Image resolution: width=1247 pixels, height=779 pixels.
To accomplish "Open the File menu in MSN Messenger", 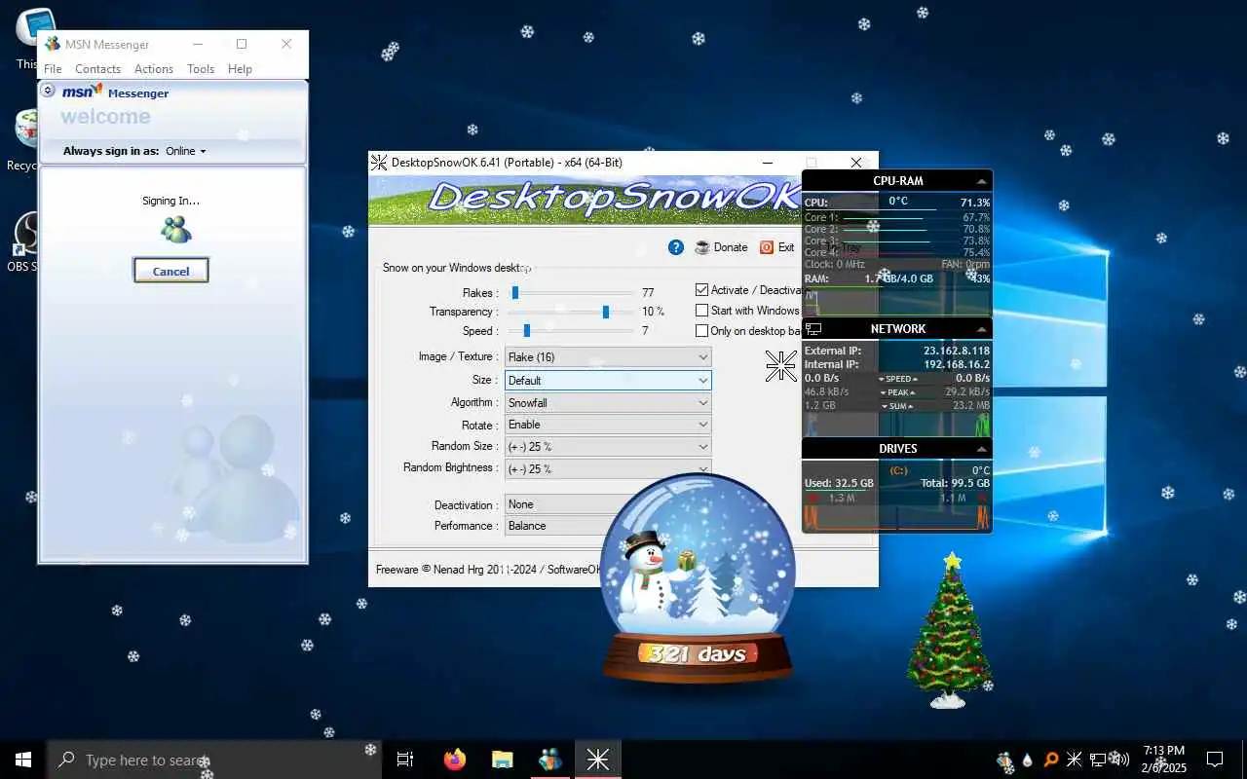I will click(x=53, y=69).
